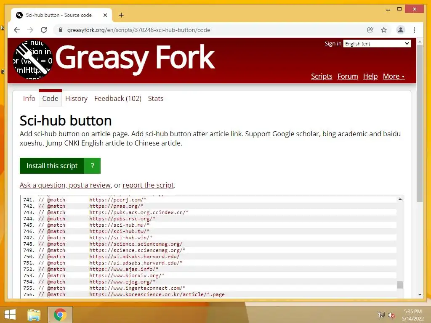This screenshot has width=431, height=323.
Task: Share this page icon in address bar
Action: [370, 30]
